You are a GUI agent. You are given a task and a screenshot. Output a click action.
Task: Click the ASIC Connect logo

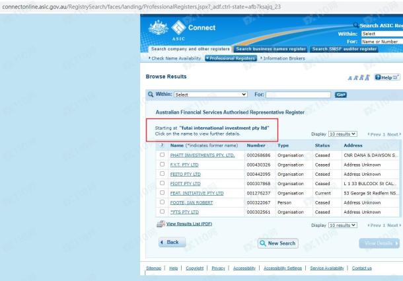194,30
